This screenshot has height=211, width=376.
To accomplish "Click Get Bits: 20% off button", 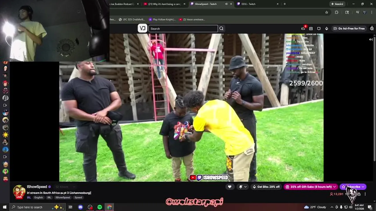I will pos(266,187).
